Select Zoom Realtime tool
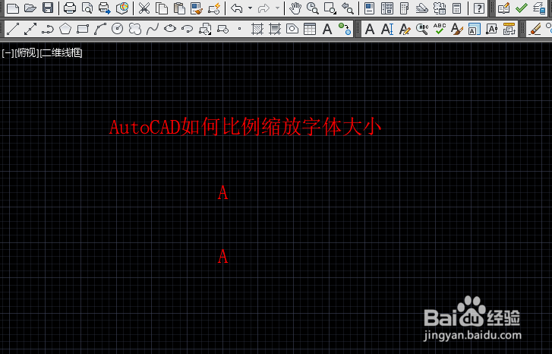The height and width of the screenshot is (354, 552). 313,8
